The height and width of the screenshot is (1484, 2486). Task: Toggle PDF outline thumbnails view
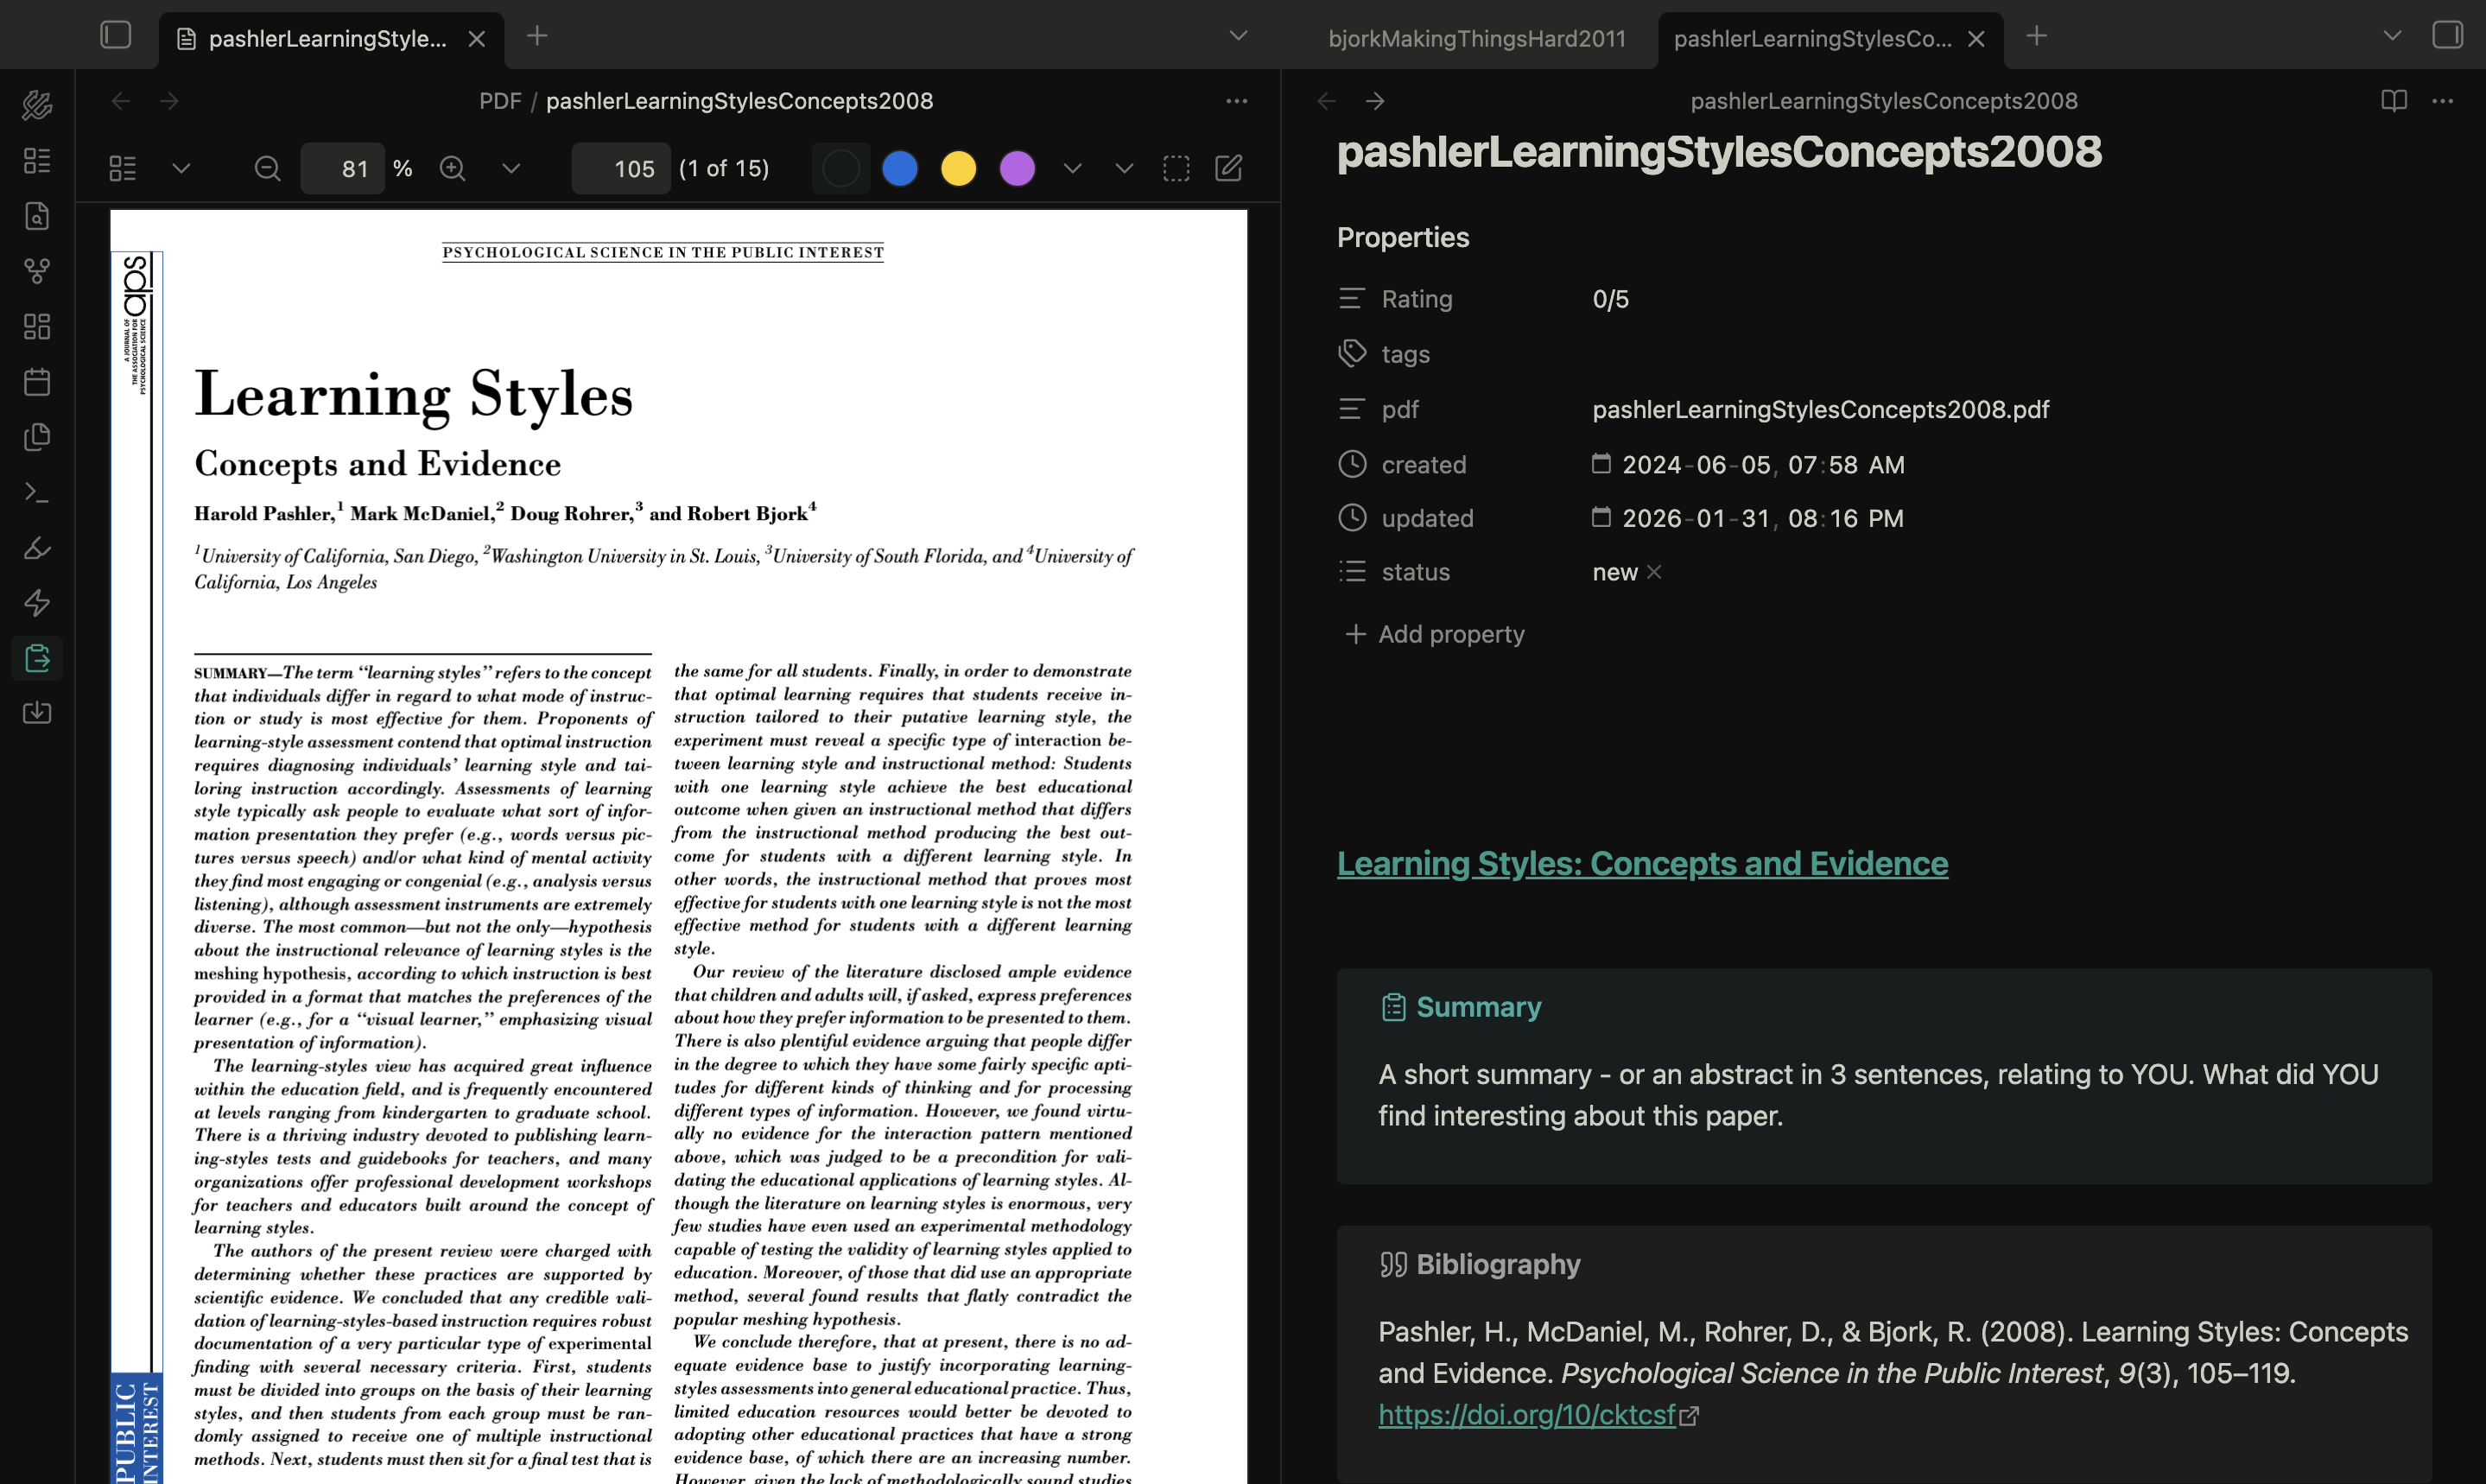(122, 168)
